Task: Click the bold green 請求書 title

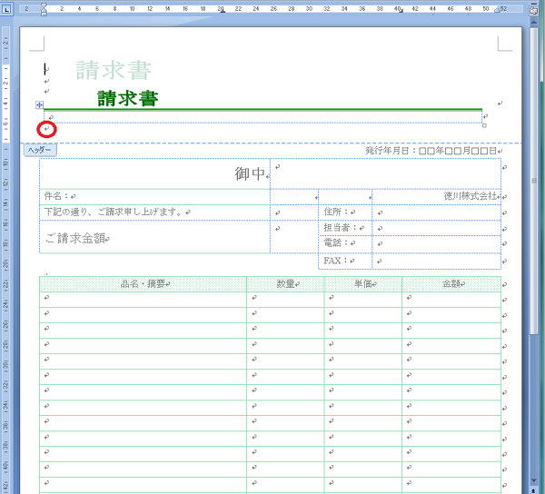Action: pyautogui.click(x=128, y=98)
